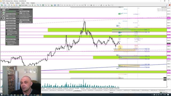Switch chart to line chart type
The height and width of the screenshot is (96, 171).
point(35,5)
